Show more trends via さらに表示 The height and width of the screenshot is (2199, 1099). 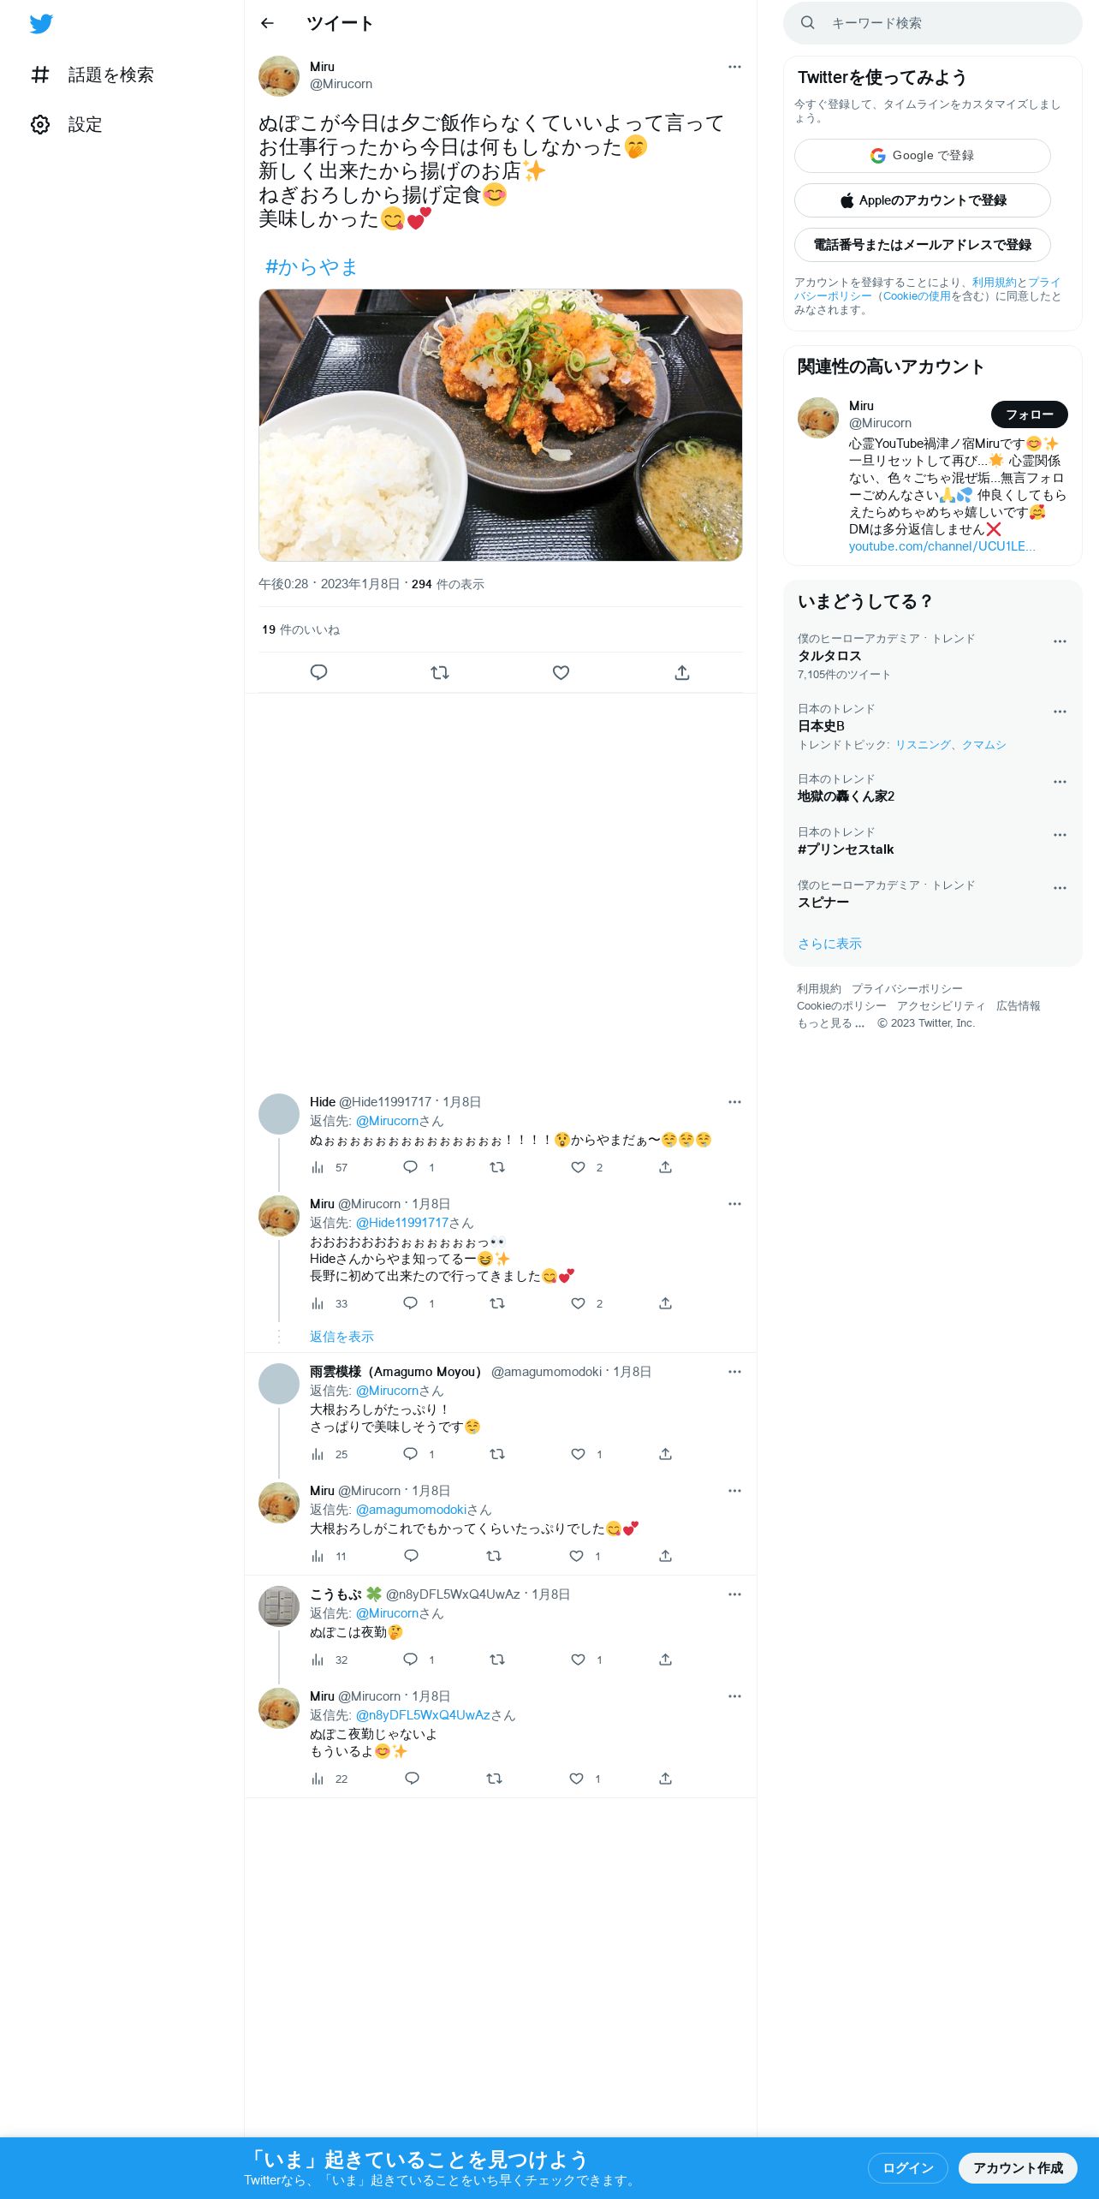[x=829, y=944]
